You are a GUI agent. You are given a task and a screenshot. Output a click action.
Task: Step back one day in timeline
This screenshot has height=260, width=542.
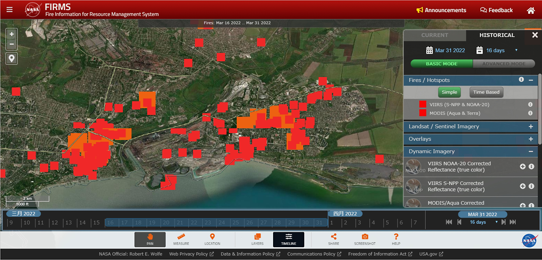point(459,222)
